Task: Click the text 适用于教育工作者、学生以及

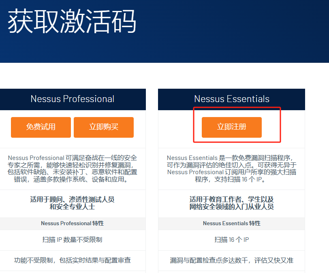Action: click(232, 199)
